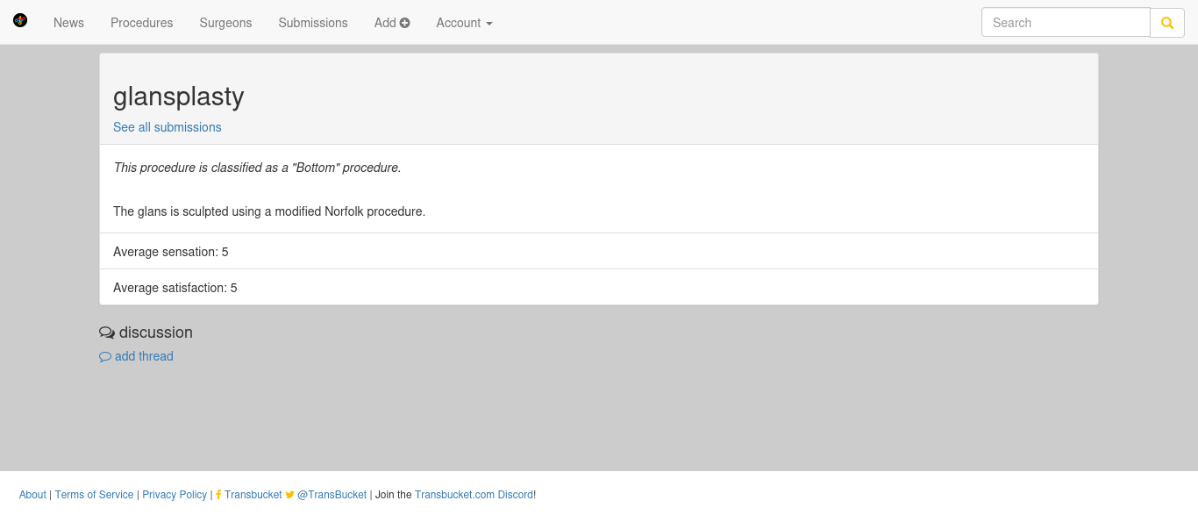Click the Transbucket logo icon

pyautogui.click(x=20, y=20)
